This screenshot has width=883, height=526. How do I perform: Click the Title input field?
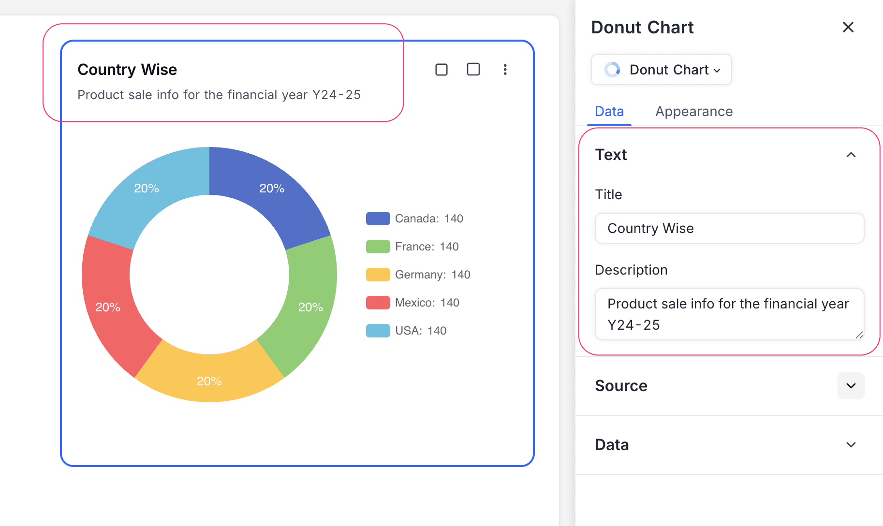coord(729,228)
